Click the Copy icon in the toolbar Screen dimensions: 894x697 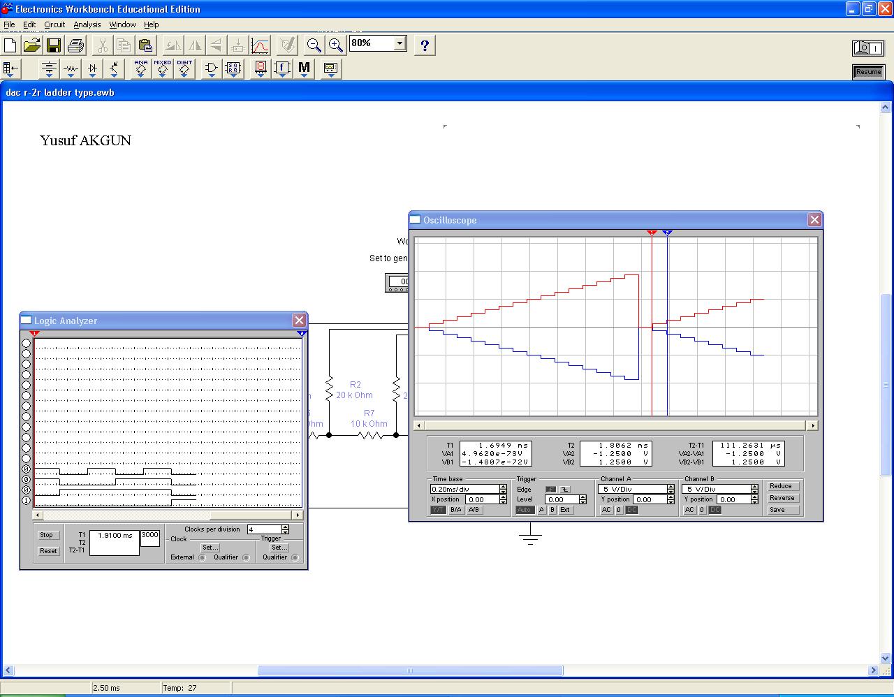coord(124,45)
